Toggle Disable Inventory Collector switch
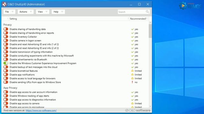The image size is (204, 114). (x=6, y=37)
